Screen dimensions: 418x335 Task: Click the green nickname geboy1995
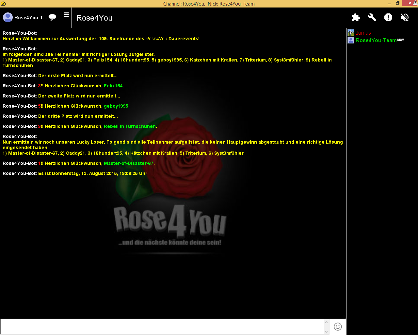tap(116, 106)
